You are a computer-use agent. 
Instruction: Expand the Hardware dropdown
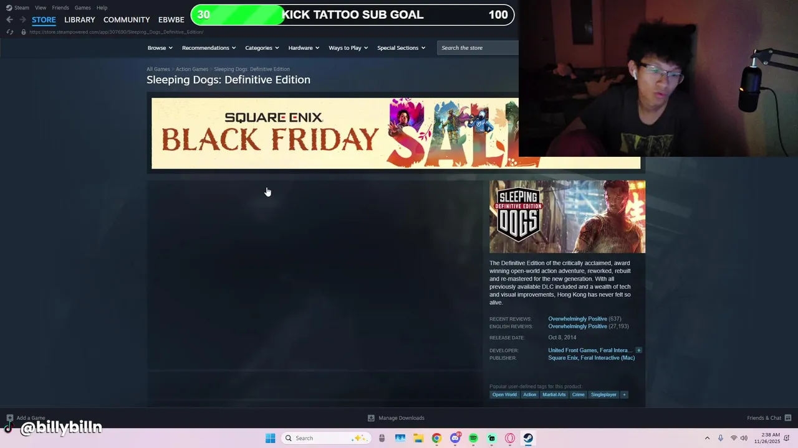click(304, 48)
